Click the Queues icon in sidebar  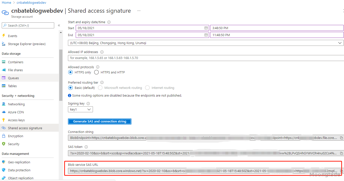[x=3, y=78]
